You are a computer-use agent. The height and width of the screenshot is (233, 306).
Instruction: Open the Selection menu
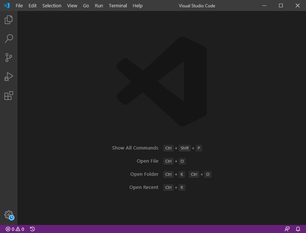pyautogui.click(x=52, y=5)
